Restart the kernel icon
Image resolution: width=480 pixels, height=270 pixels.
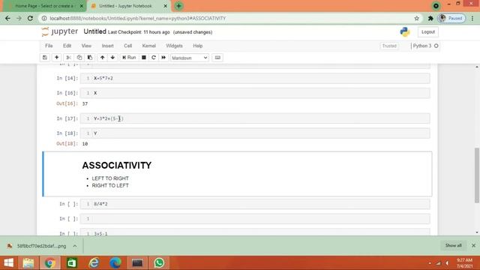tap(154, 58)
